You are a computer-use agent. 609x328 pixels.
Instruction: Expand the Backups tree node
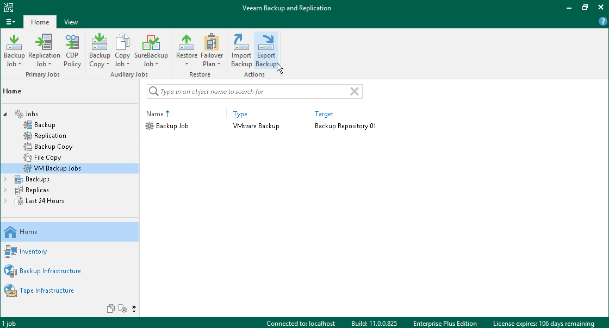tap(5, 179)
